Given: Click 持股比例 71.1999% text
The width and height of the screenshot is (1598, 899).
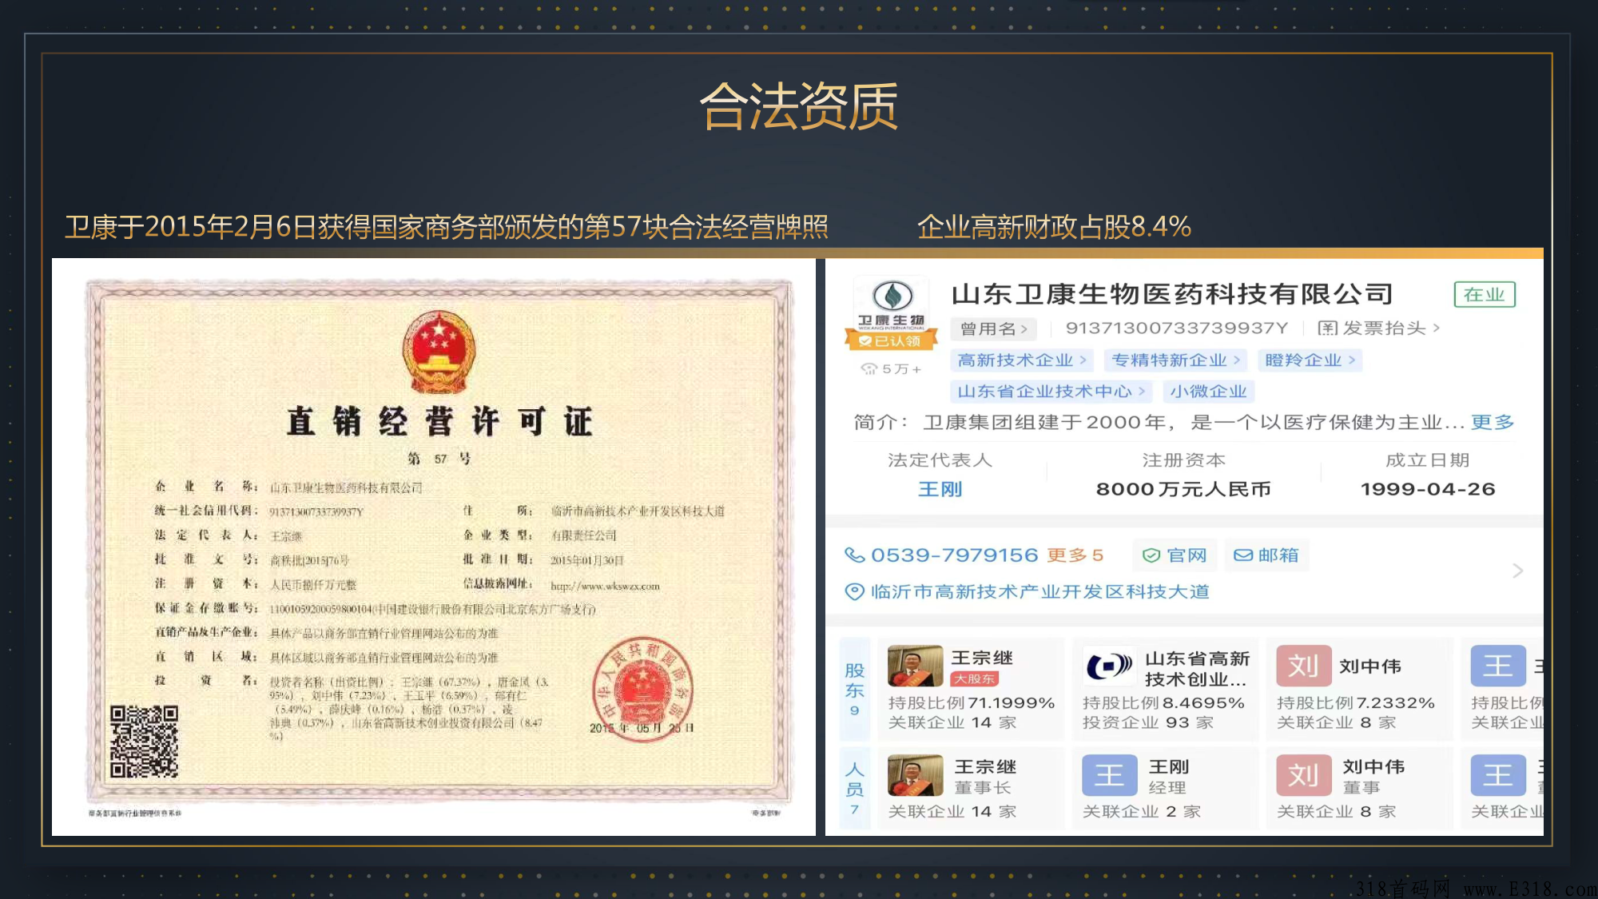Looking at the screenshot, I should (972, 702).
